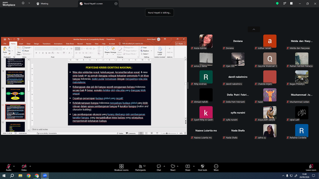Viewport: 319px width, 179px height.
Task: Click the PowerPoint Undo icon
Action: tap(9, 39)
